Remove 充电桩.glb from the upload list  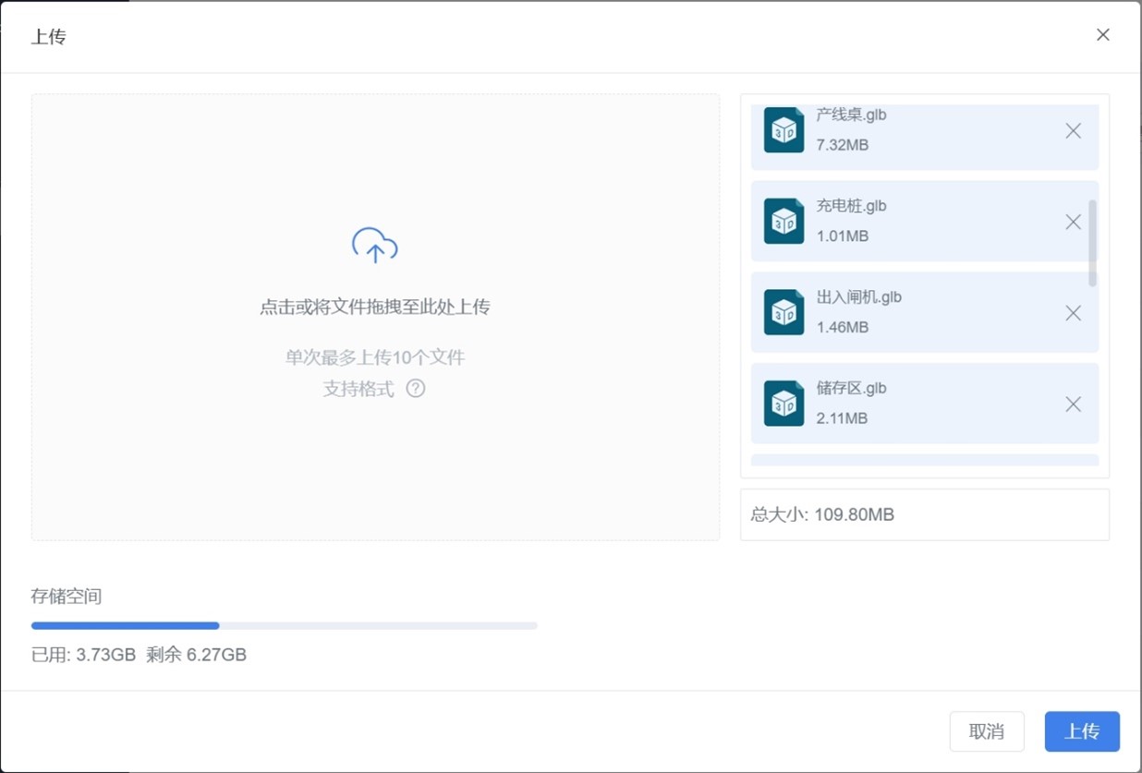[1073, 222]
